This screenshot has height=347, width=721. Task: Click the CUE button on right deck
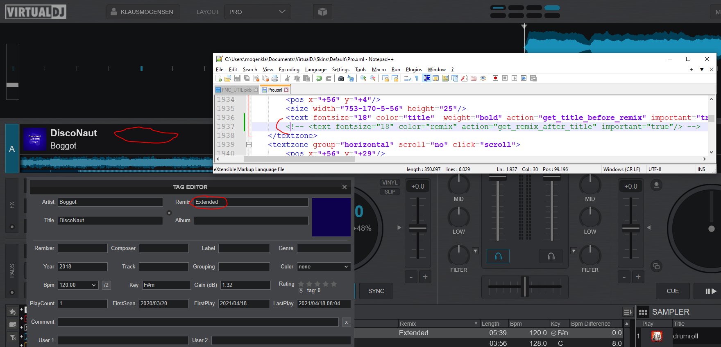[673, 291]
